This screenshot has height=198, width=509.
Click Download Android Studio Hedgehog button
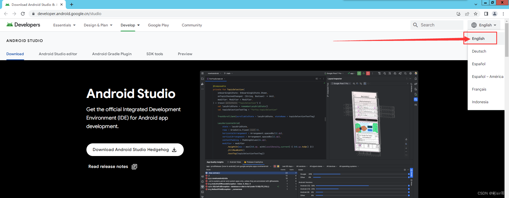tap(135, 150)
